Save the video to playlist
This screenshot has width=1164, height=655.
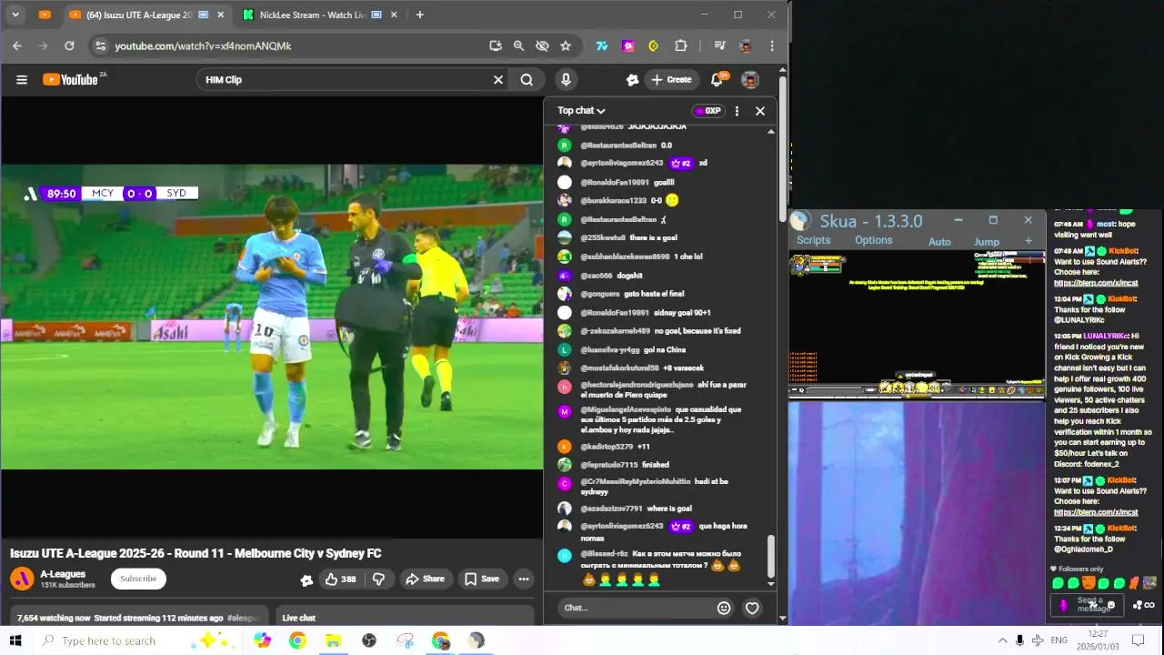point(482,579)
